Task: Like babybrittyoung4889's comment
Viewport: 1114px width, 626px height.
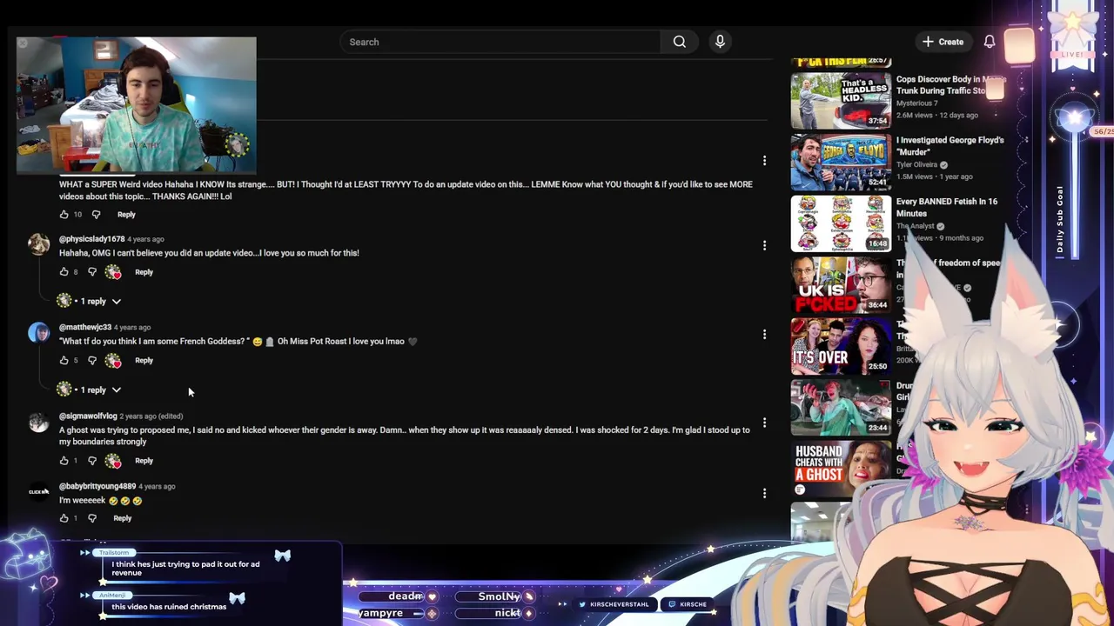Action: coord(64,518)
